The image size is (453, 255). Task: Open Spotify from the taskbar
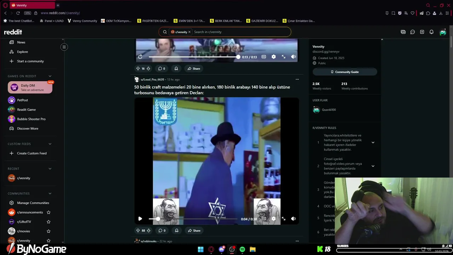tap(242, 249)
